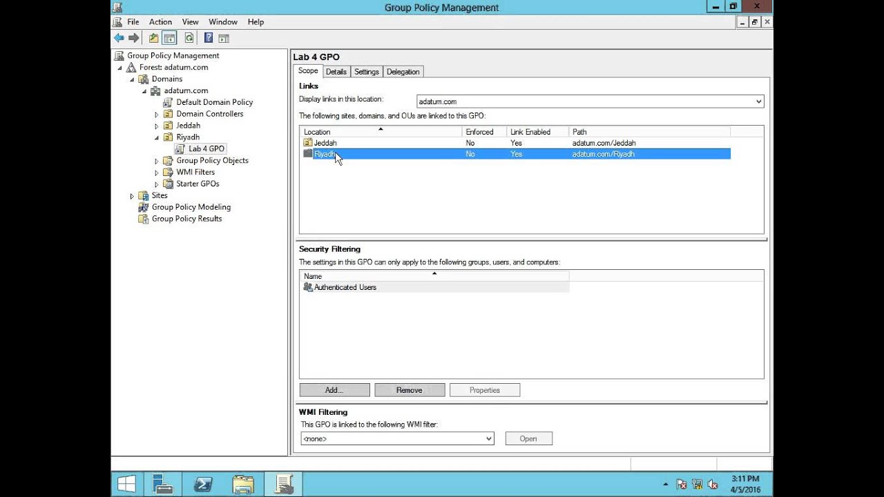The height and width of the screenshot is (497, 884).
Task: Toggle the Show/Hide Action Pane toolbar icon
Action: pos(224,38)
